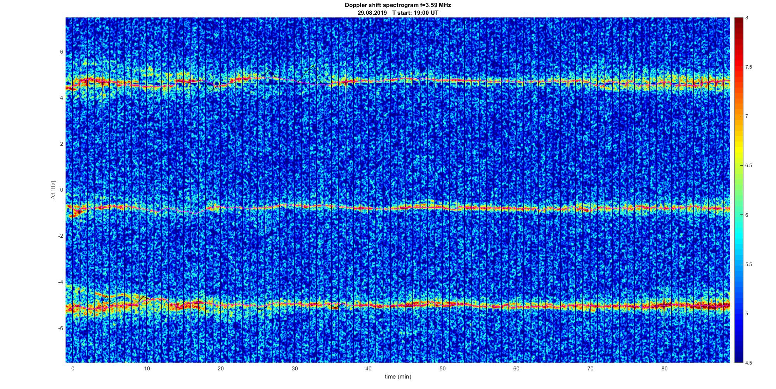Click y-axis tick label 6
Screen dimensions: 776x389
(x=61, y=52)
